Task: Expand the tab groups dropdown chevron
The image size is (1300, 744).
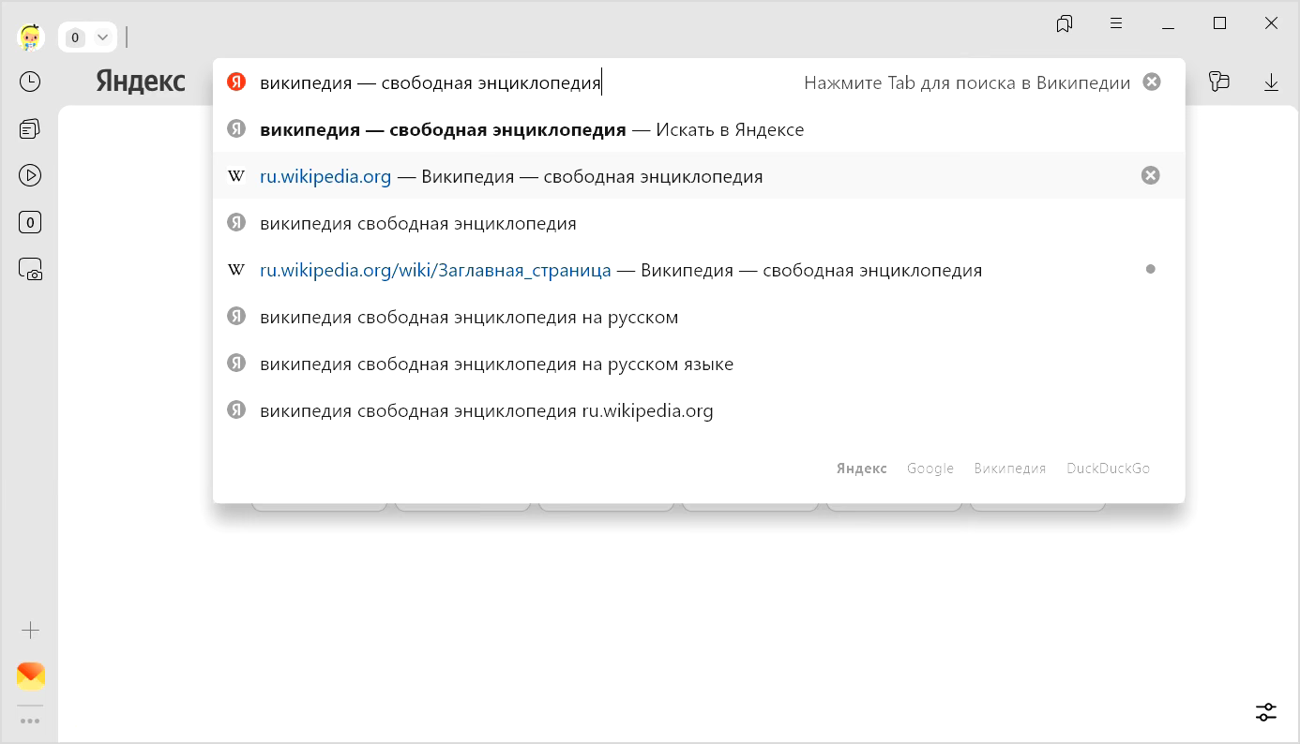Action: pos(103,37)
